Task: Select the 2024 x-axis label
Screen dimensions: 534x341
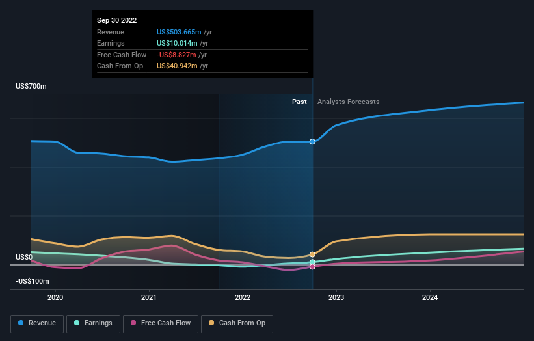Action: [430, 297]
